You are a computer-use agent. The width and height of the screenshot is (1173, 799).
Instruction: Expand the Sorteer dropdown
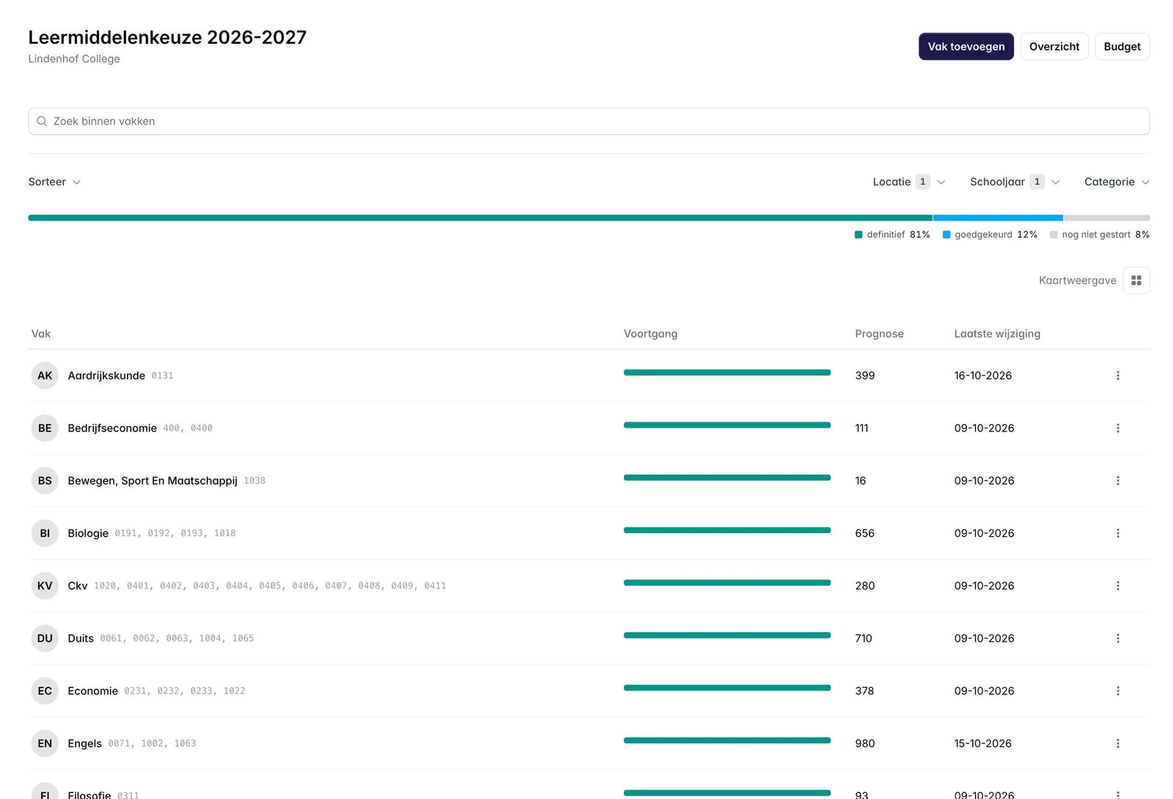point(54,182)
